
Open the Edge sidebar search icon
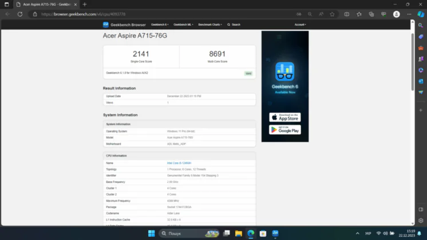coord(421,25)
